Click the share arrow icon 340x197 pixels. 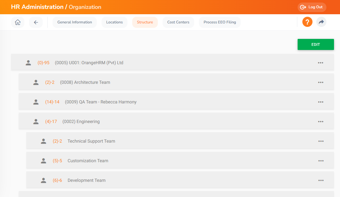point(321,22)
